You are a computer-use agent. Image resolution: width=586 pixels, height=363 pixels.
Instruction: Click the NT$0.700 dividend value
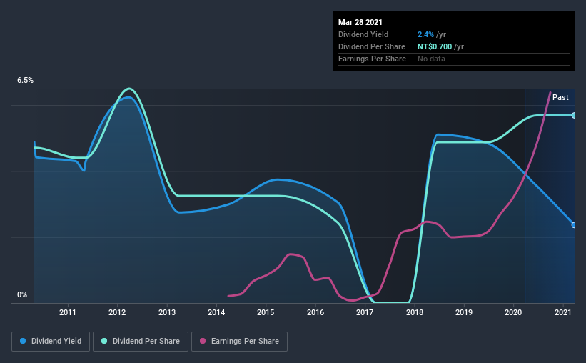click(x=435, y=46)
